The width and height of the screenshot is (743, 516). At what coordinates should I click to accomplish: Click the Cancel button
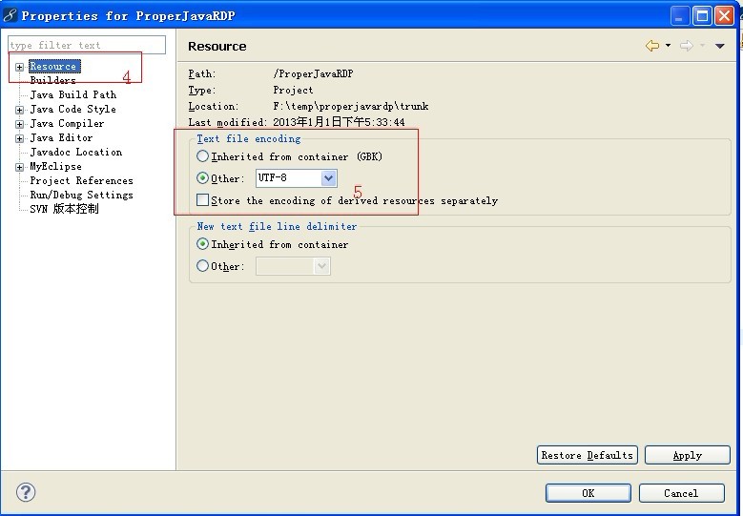point(681,493)
